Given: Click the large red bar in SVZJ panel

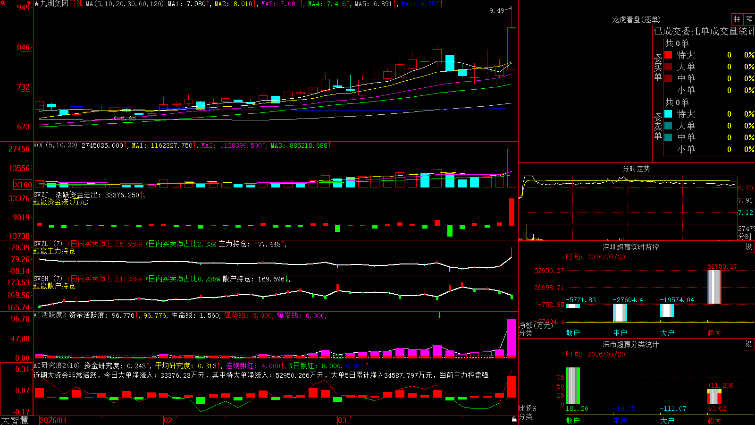Looking at the screenshot, I should [x=512, y=212].
